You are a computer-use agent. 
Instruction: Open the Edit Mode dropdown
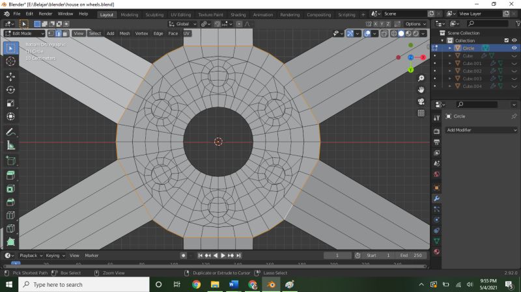(24, 34)
